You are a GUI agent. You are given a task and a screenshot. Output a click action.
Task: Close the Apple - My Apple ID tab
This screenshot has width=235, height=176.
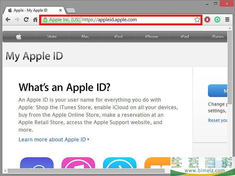[x=60, y=10]
